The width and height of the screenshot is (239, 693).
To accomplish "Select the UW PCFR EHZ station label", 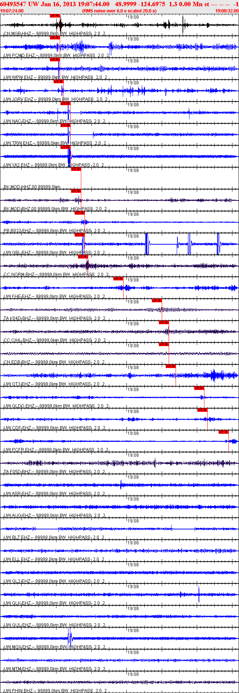I will [56, 450].
